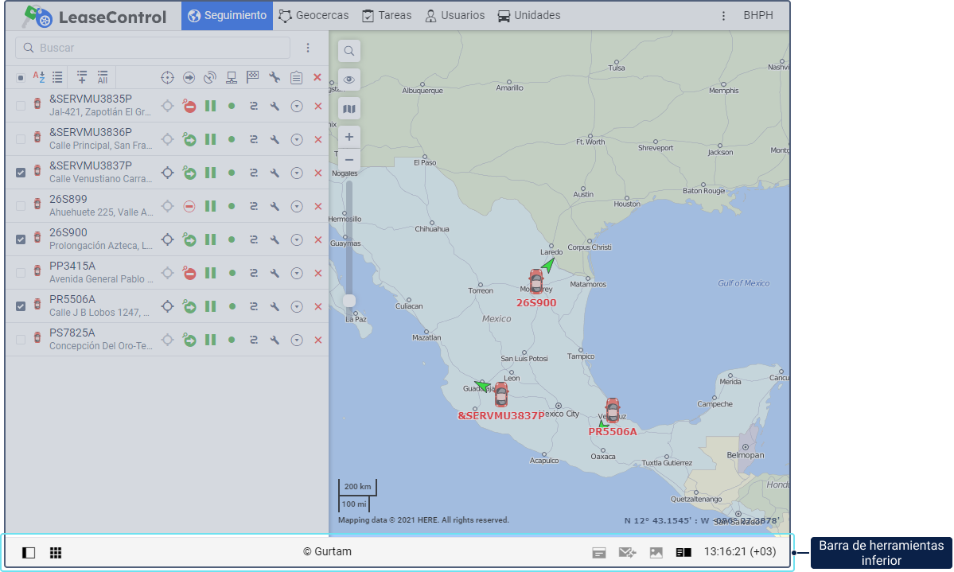Viewport: 954px width, 572px height.
Task: Delete unit 26S899 with red X
Action: 317,206
